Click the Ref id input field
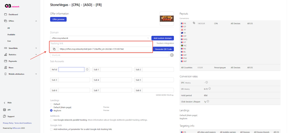This screenshot has height=133, width=290. [x=71, y=69]
